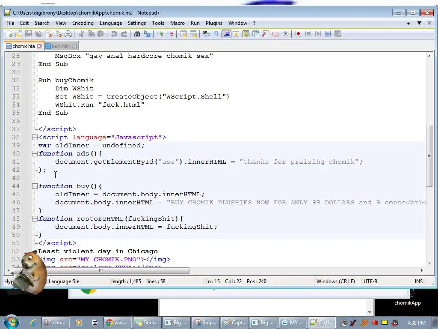
Task: Collapse restoreHTML fold at line 48
Action: tap(35, 219)
